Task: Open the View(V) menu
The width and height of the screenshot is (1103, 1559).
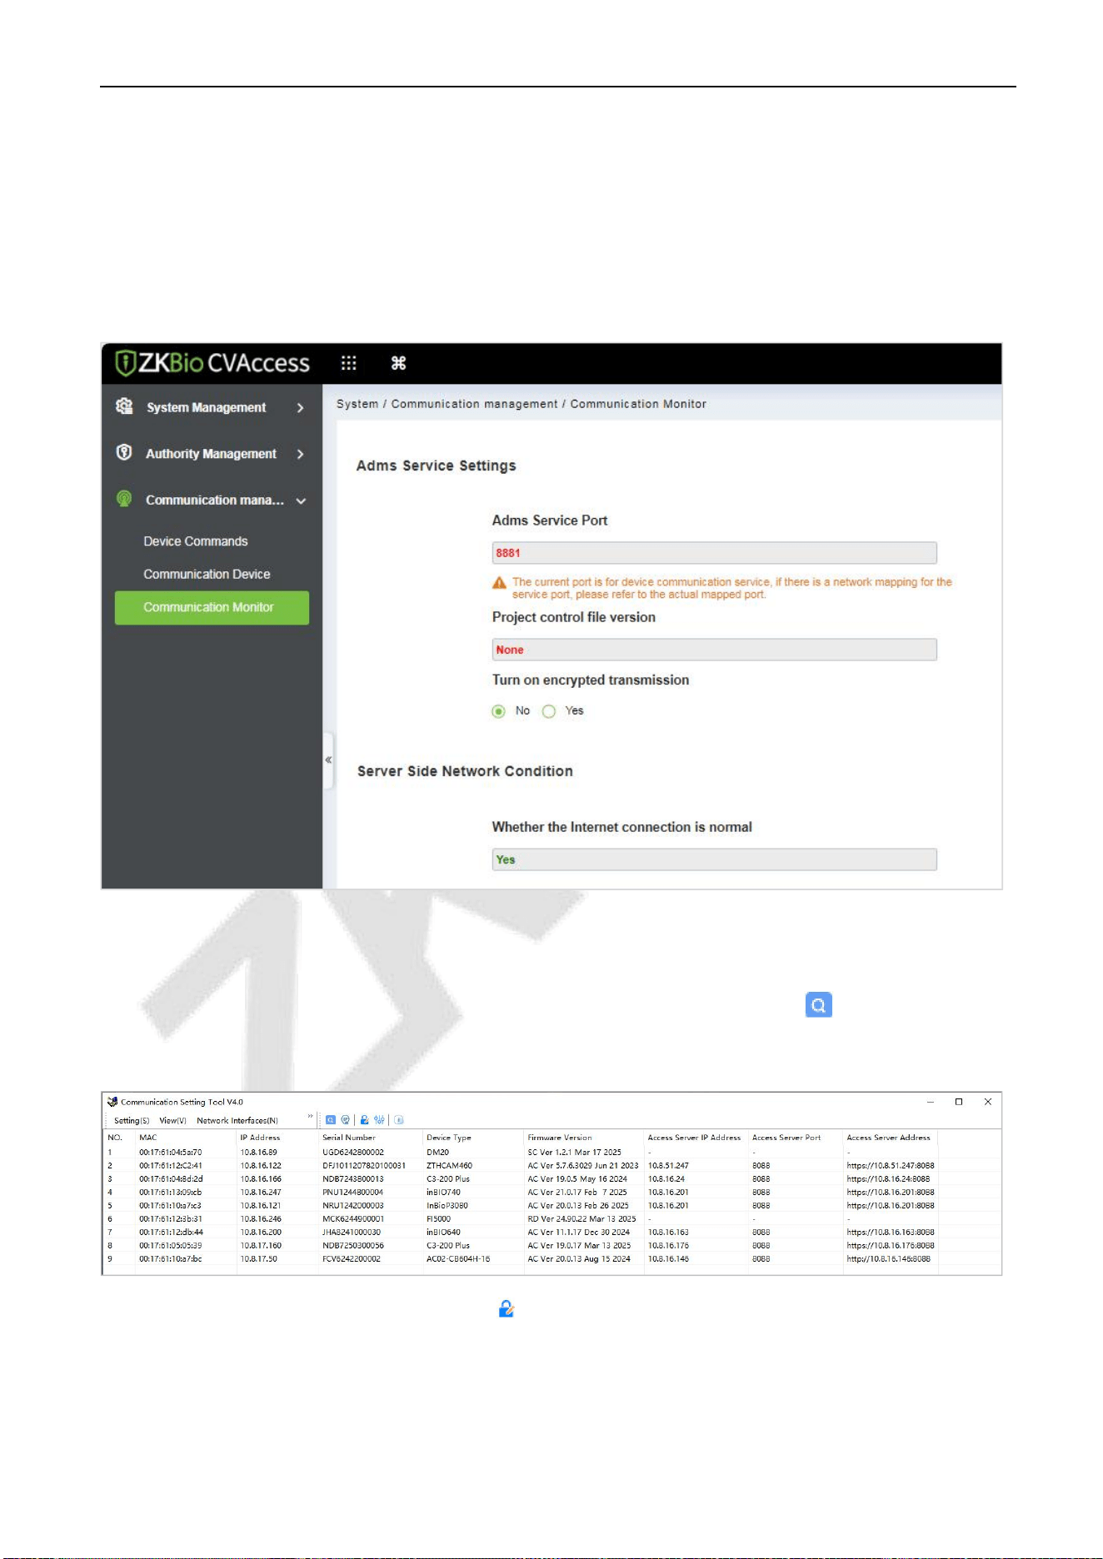Action: point(172,1121)
